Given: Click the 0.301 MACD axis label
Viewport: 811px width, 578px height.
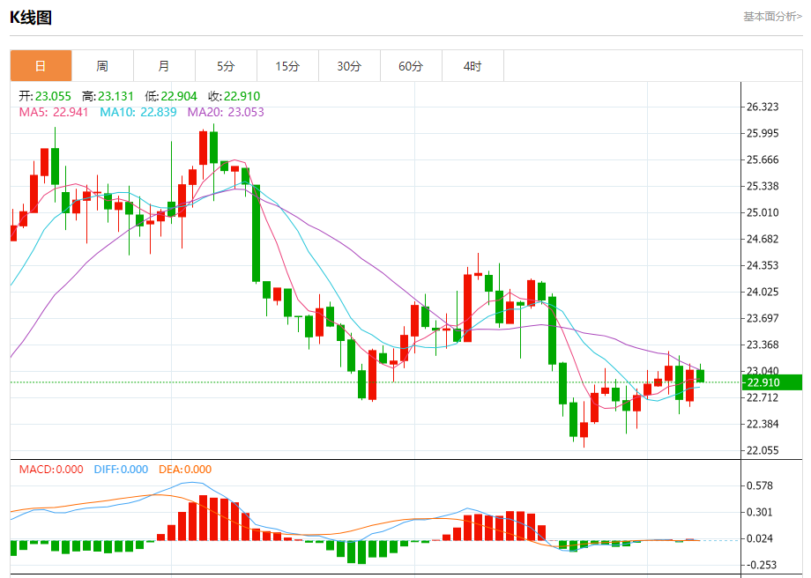Looking at the screenshot, I should [759, 512].
